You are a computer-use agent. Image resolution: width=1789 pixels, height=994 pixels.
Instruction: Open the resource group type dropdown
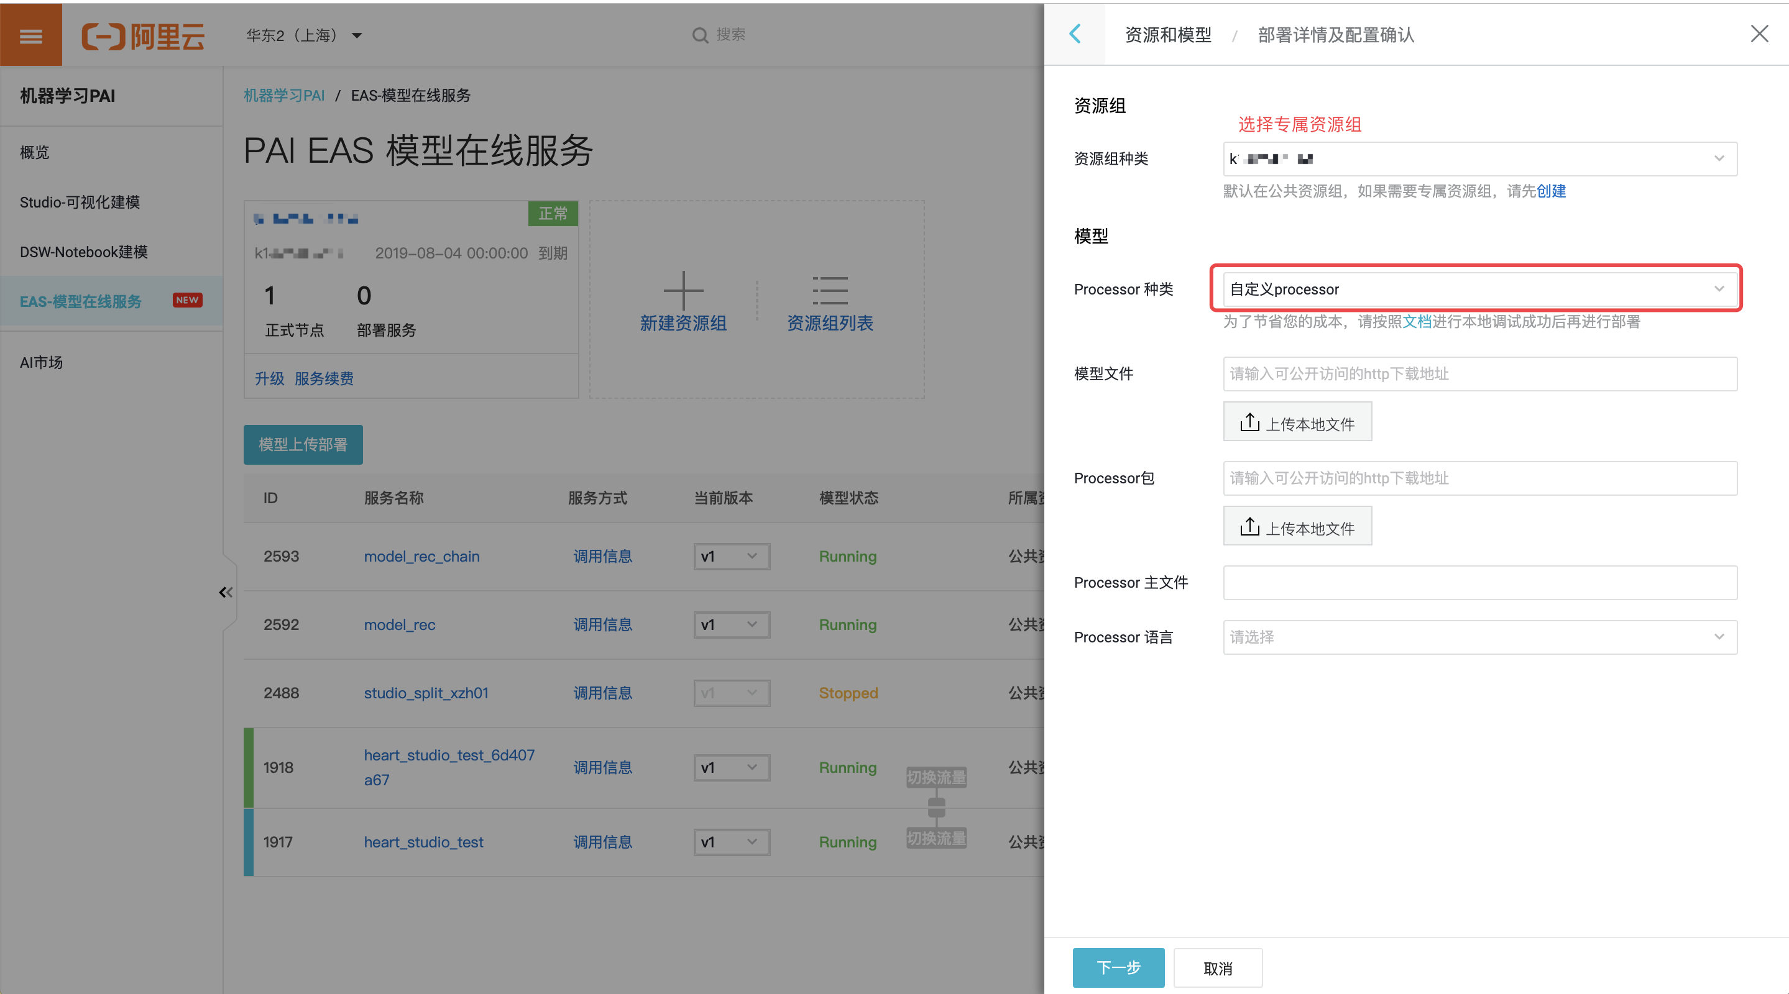1480,159
